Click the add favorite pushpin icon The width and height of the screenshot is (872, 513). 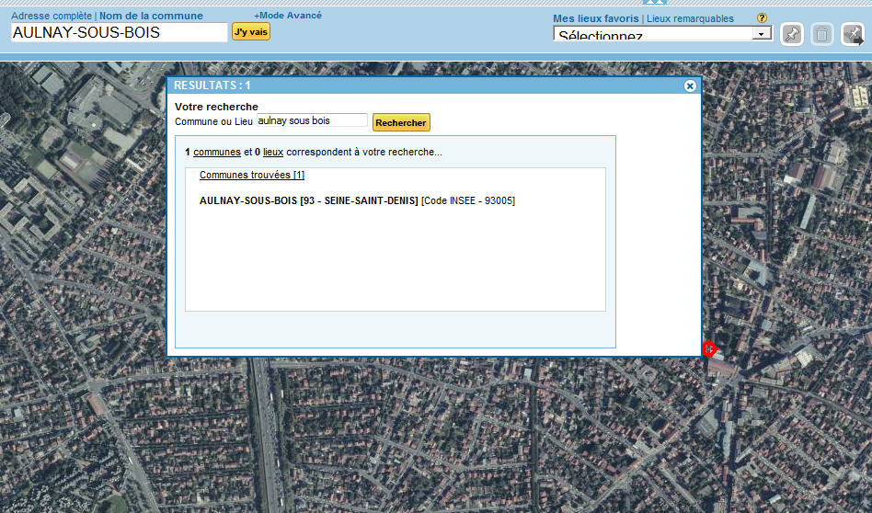(x=791, y=35)
